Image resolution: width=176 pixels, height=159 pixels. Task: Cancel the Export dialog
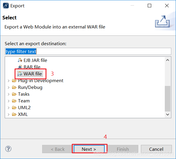(156, 149)
